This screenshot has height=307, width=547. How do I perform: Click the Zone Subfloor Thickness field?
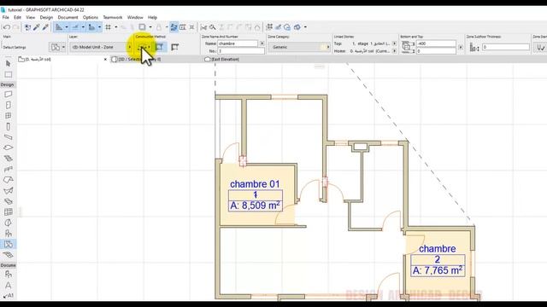[506, 47]
